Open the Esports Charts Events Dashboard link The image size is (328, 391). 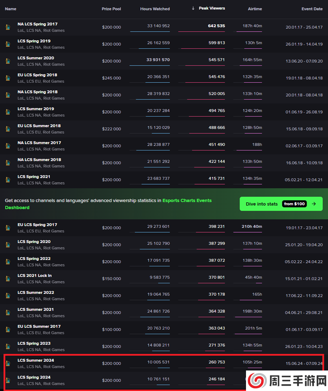(187, 201)
